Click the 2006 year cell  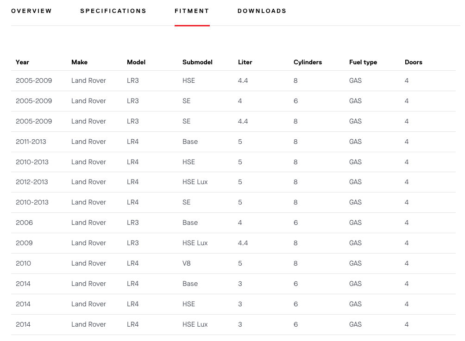pos(25,223)
